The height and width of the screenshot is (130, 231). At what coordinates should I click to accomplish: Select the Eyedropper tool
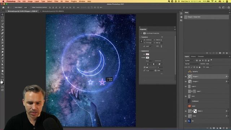coord(3,30)
